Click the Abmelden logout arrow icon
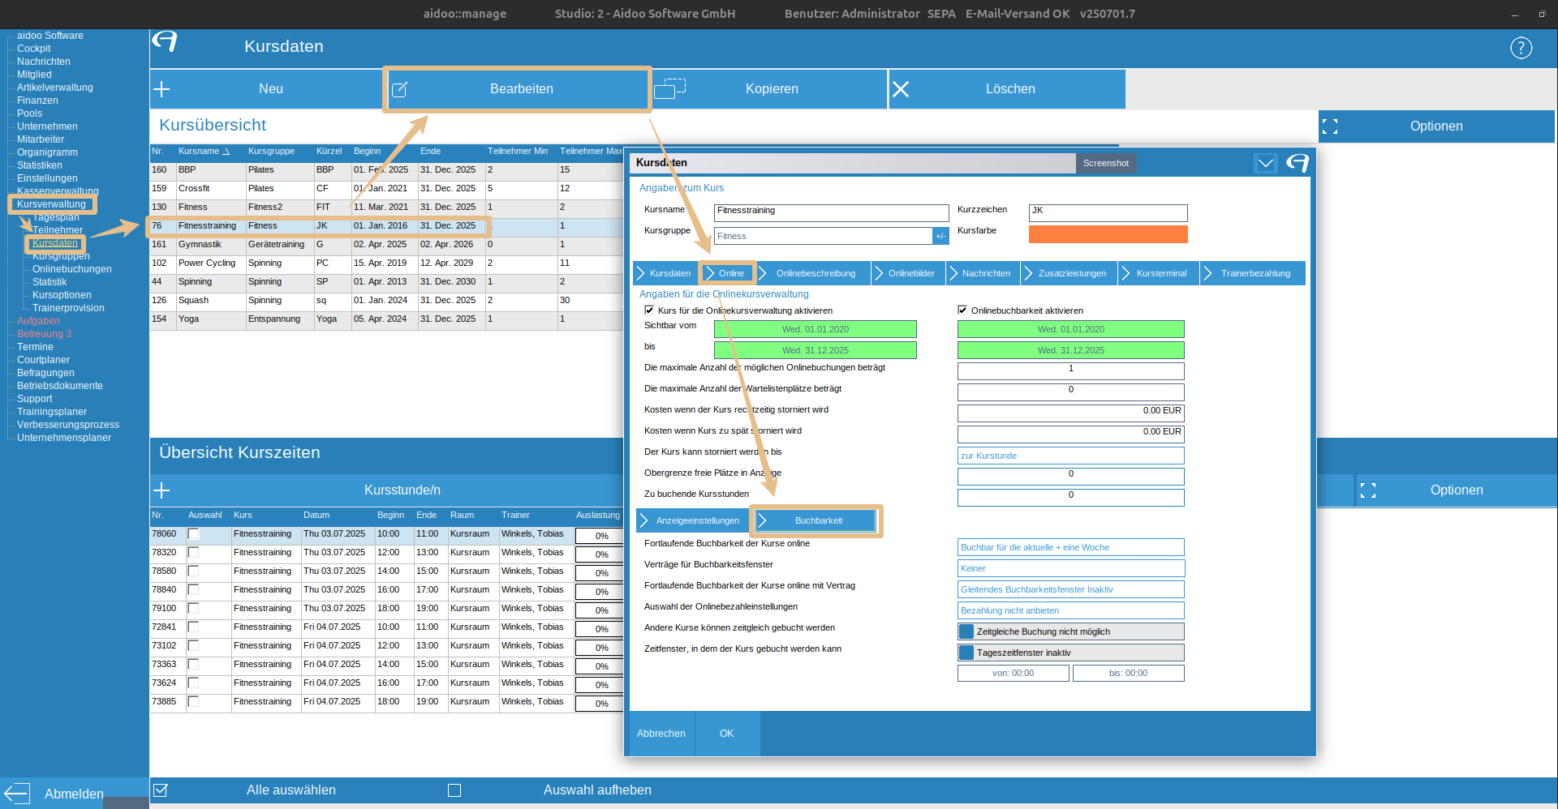This screenshot has height=809, width=1558. (x=16, y=793)
